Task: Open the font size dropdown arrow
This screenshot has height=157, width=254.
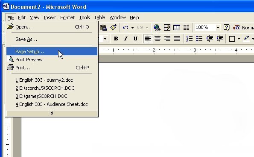Action: click(x=105, y=39)
